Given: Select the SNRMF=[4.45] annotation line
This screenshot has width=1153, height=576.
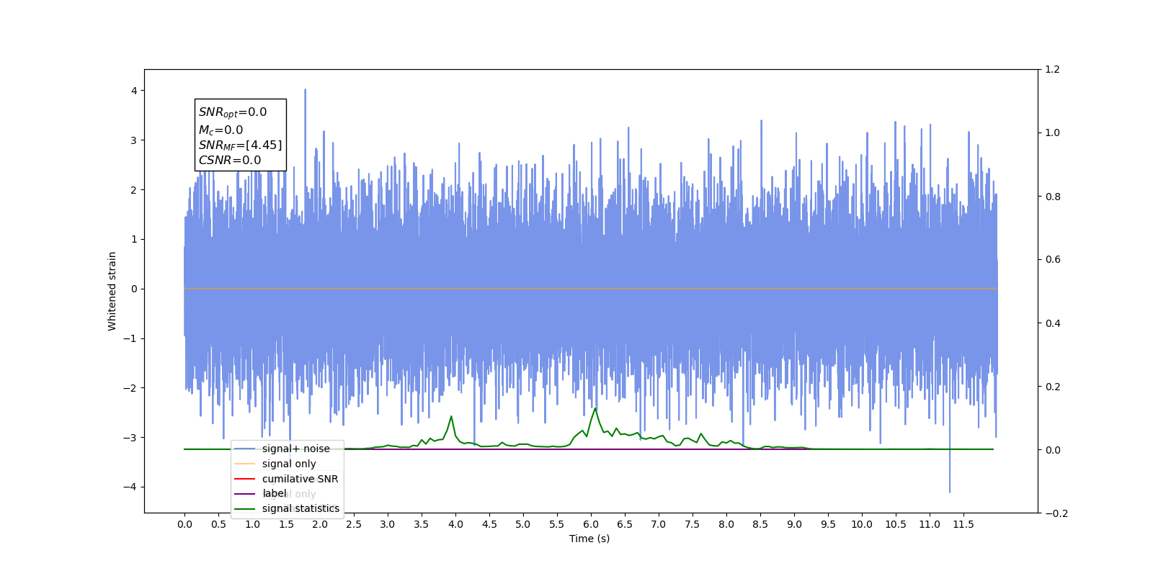Looking at the screenshot, I should (241, 145).
